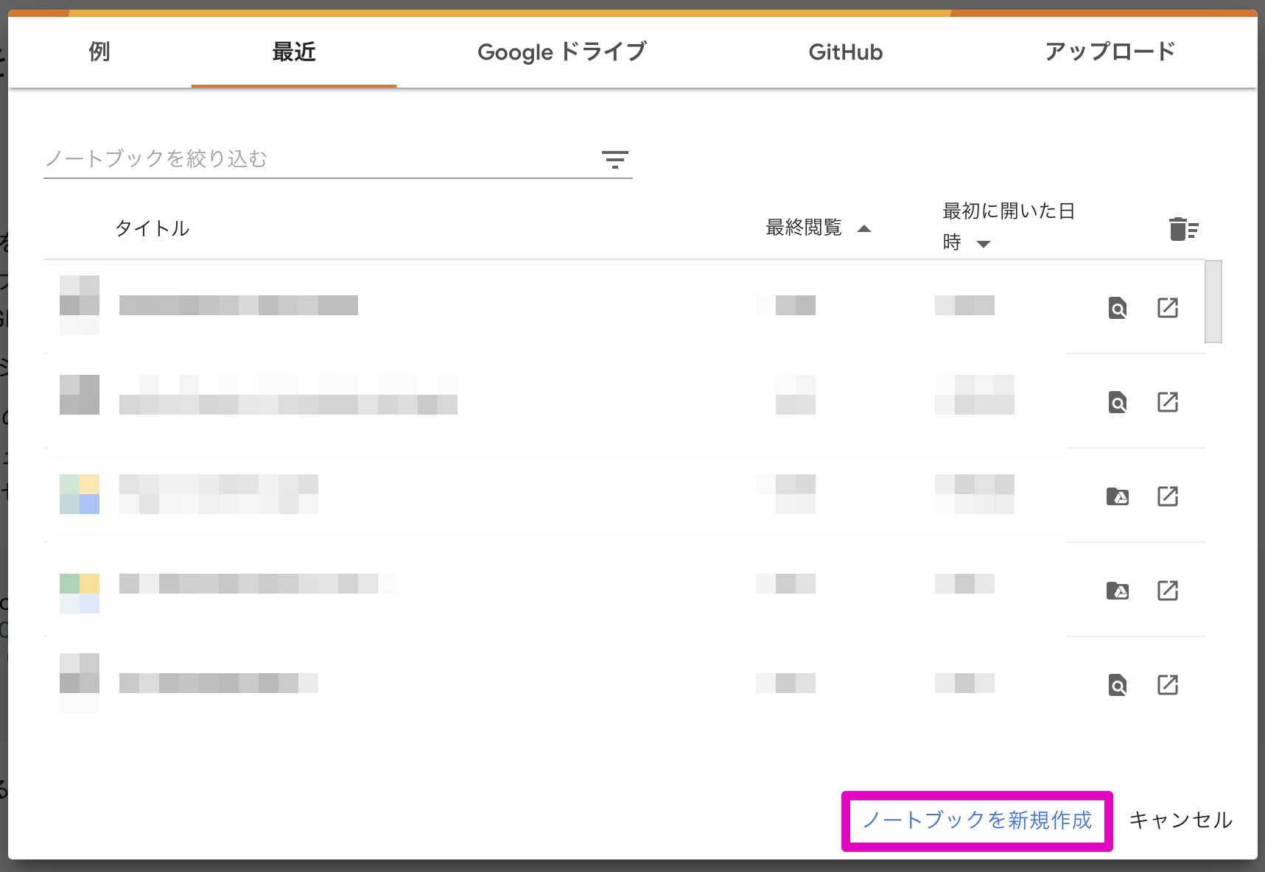The width and height of the screenshot is (1265, 872).
Task: Open first notebook in new tab
Action: (1168, 308)
